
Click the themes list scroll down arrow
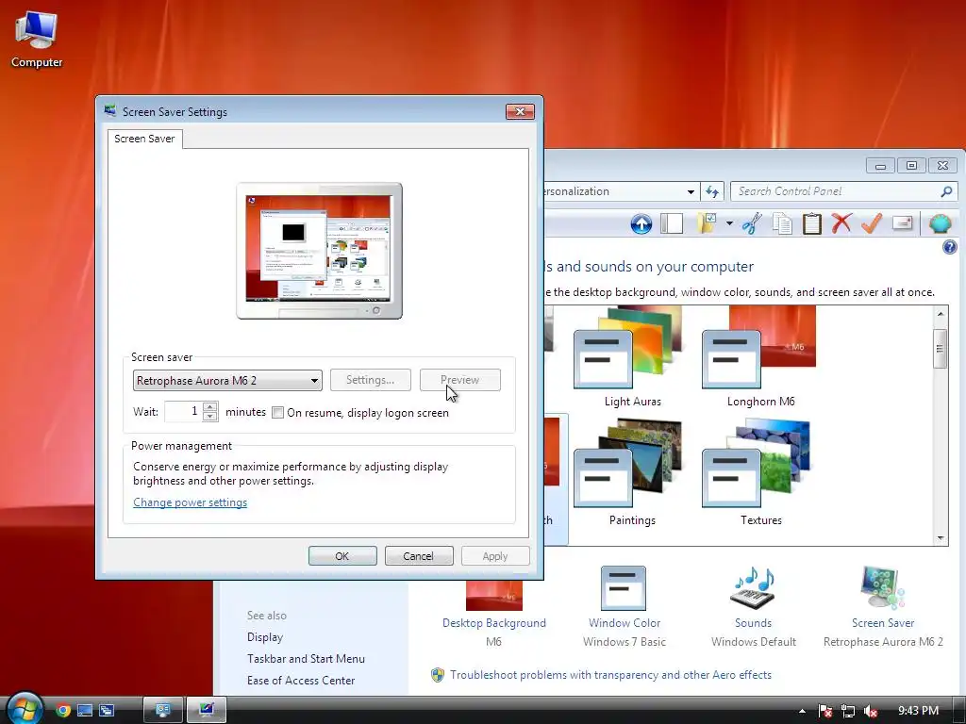[x=941, y=538]
